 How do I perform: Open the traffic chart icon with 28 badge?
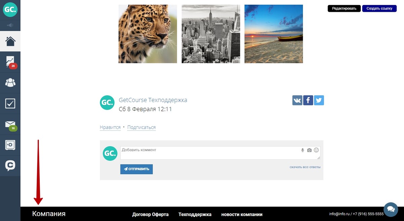click(10, 62)
